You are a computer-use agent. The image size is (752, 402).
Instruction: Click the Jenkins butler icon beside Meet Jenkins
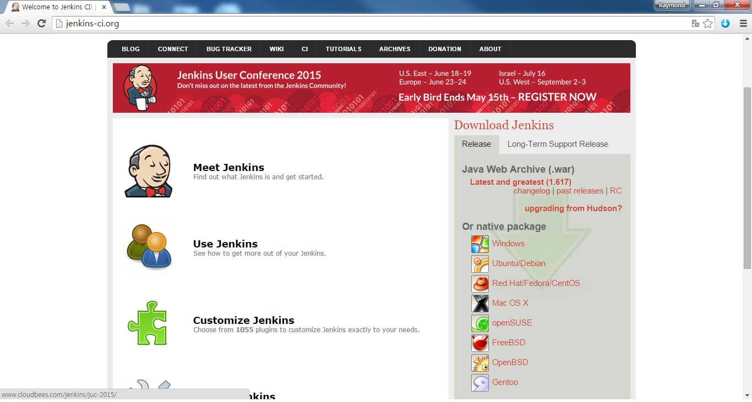point(149,172)
